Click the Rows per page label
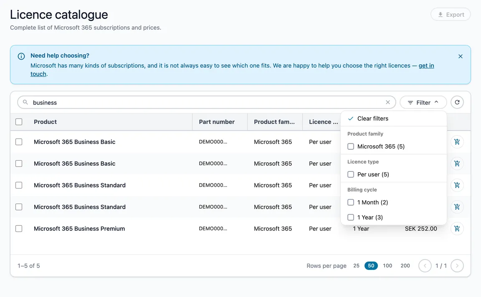 [327, 266]
